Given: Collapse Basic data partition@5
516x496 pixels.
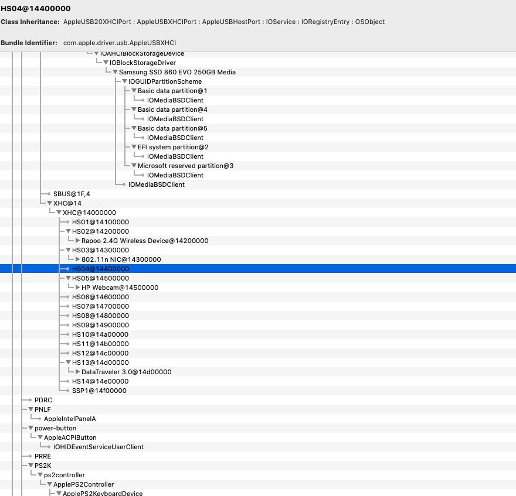Looking at the screenshot, I should [x=134, y=128].
